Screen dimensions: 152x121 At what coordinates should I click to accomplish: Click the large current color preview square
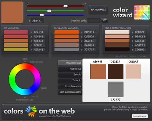tap(12, 12)
